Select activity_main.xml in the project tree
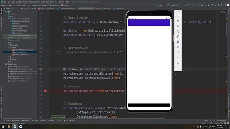Screen dimensions: 230x129 tap(20, 52)
